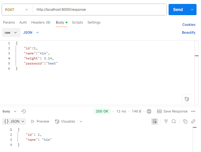Click the Save Response example icon
Image resolution: width=201 pixels, height=152 pixels.
point(159,111)
